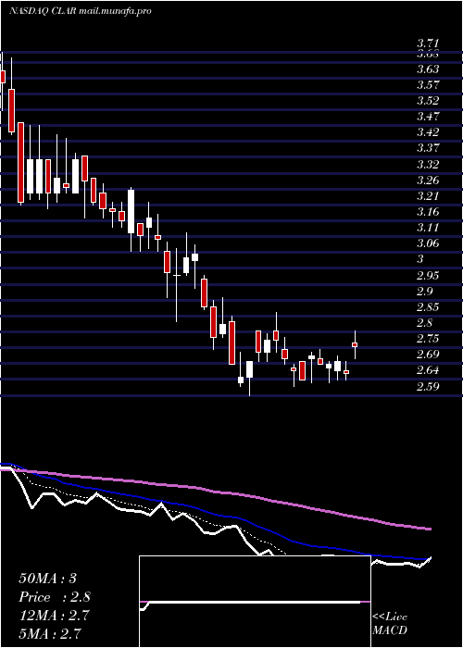This screenshot has height=648, width=463.
Task: Pick the 3.42 axis value
Action: click(428, 132)
